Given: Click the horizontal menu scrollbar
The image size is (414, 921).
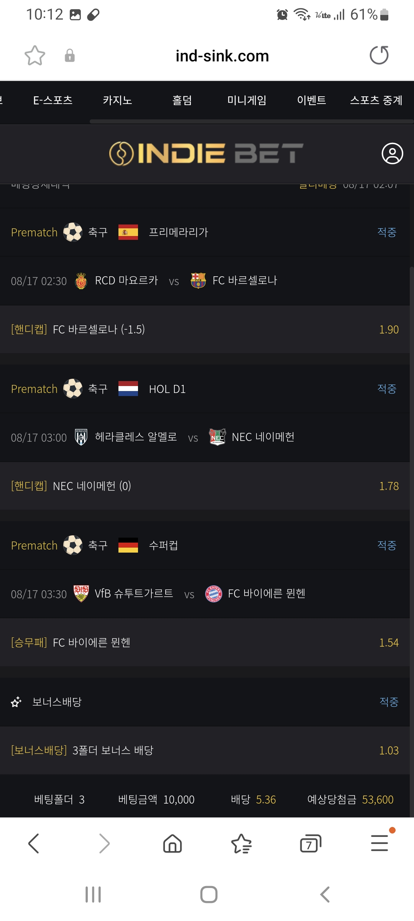Looking at the screenshot, I should [x=251, y=122].
